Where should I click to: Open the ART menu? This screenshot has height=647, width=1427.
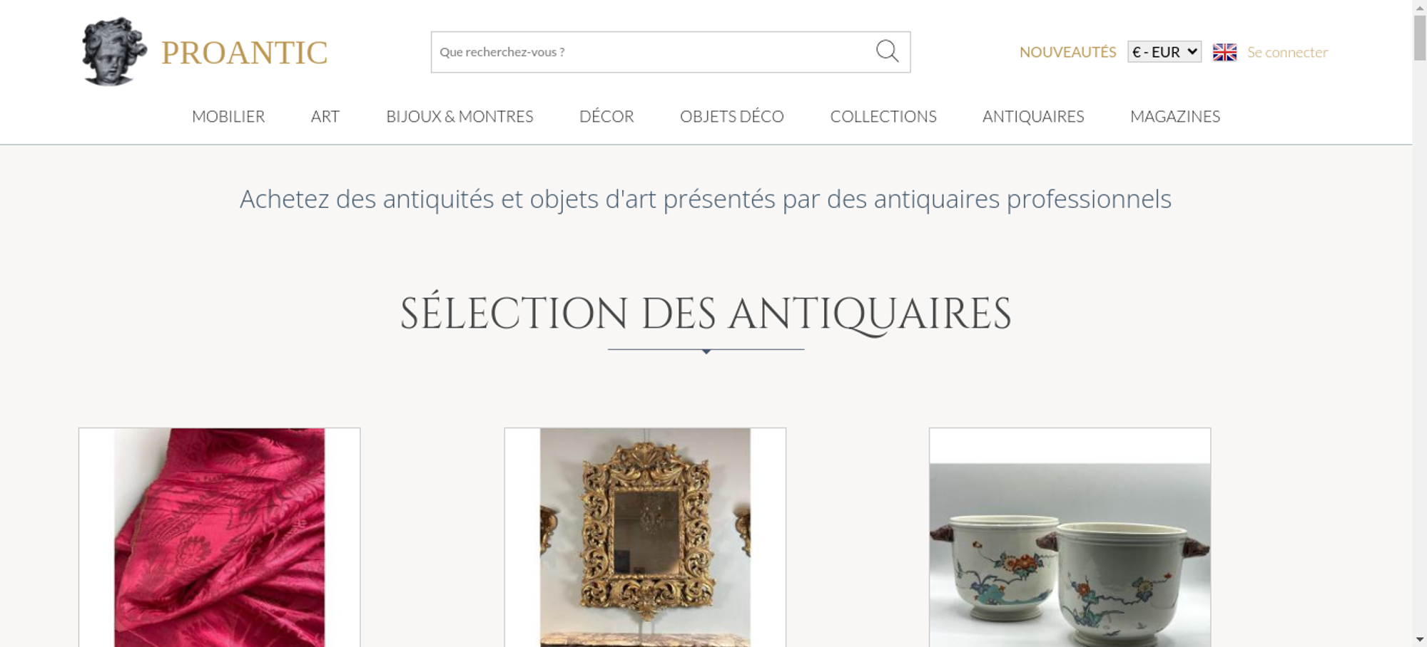point(325,116)
